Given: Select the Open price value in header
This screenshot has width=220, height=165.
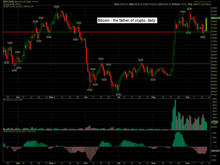Looking at the screenshot, I should pyautogui.click(x=124, y=4).
